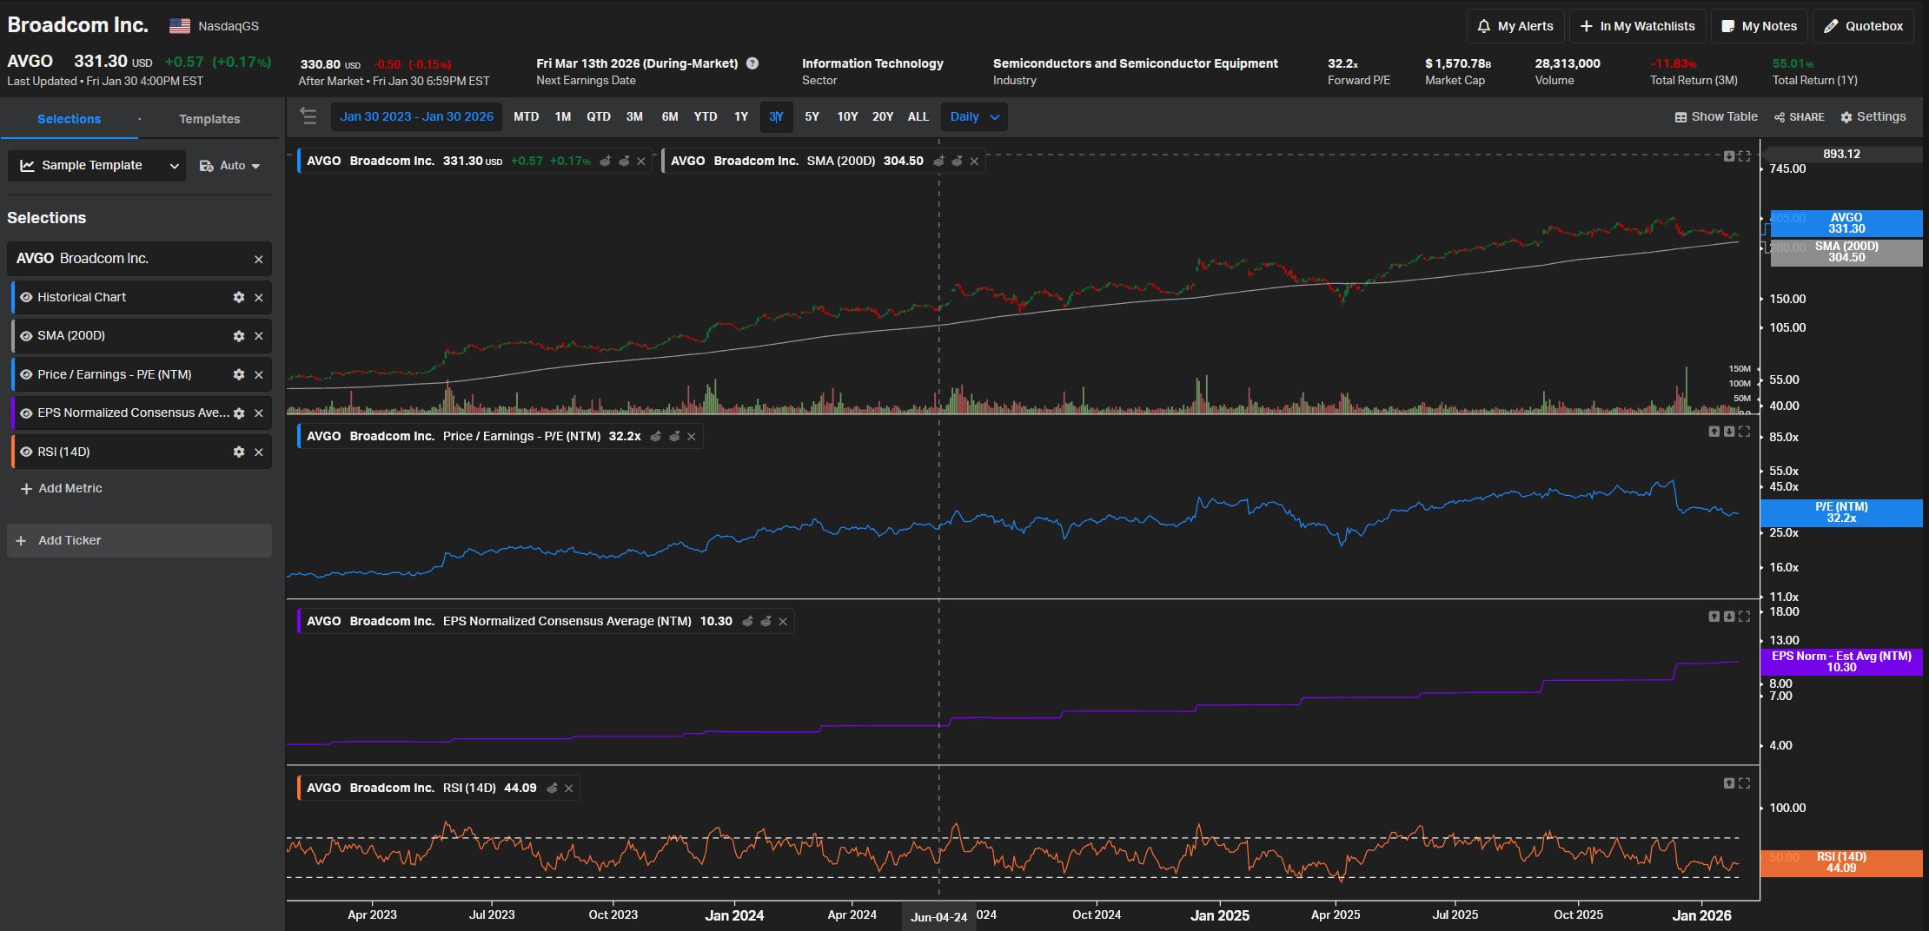Viewport: 1929px width, 931px height.
Task: Select the MTD time range
Action: tap(526, 116)
